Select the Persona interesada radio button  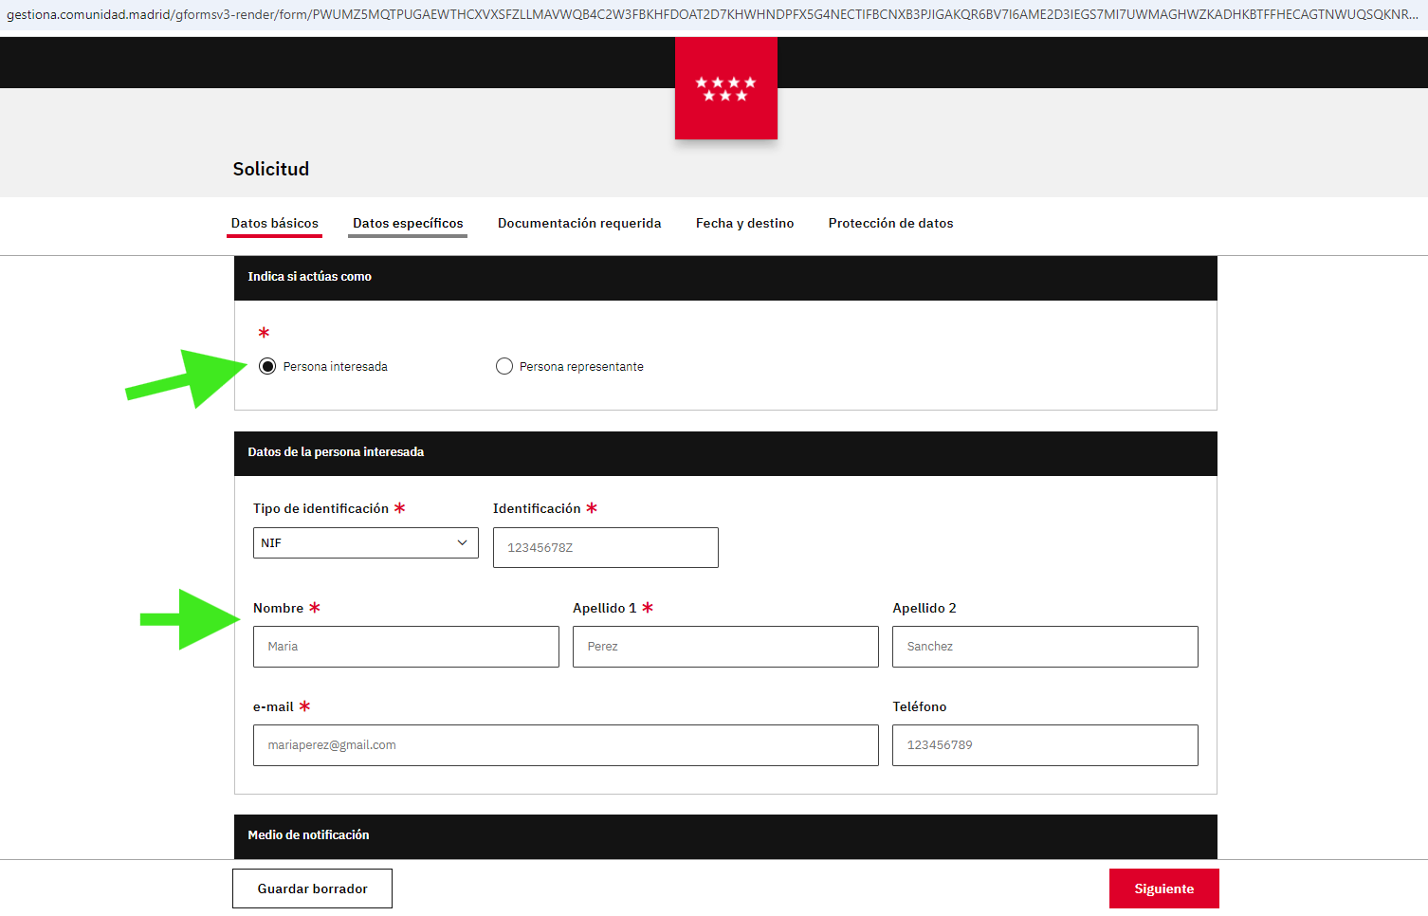267,367
